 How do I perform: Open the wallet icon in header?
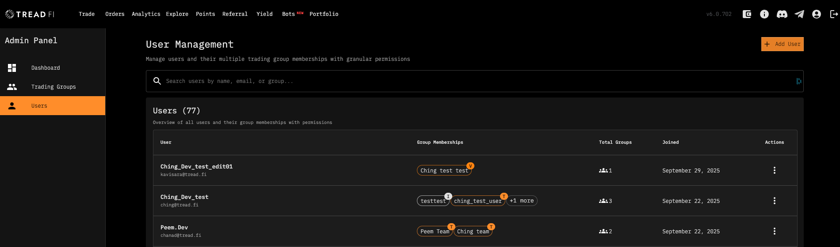pyautogui.click(x=747, y=14)
